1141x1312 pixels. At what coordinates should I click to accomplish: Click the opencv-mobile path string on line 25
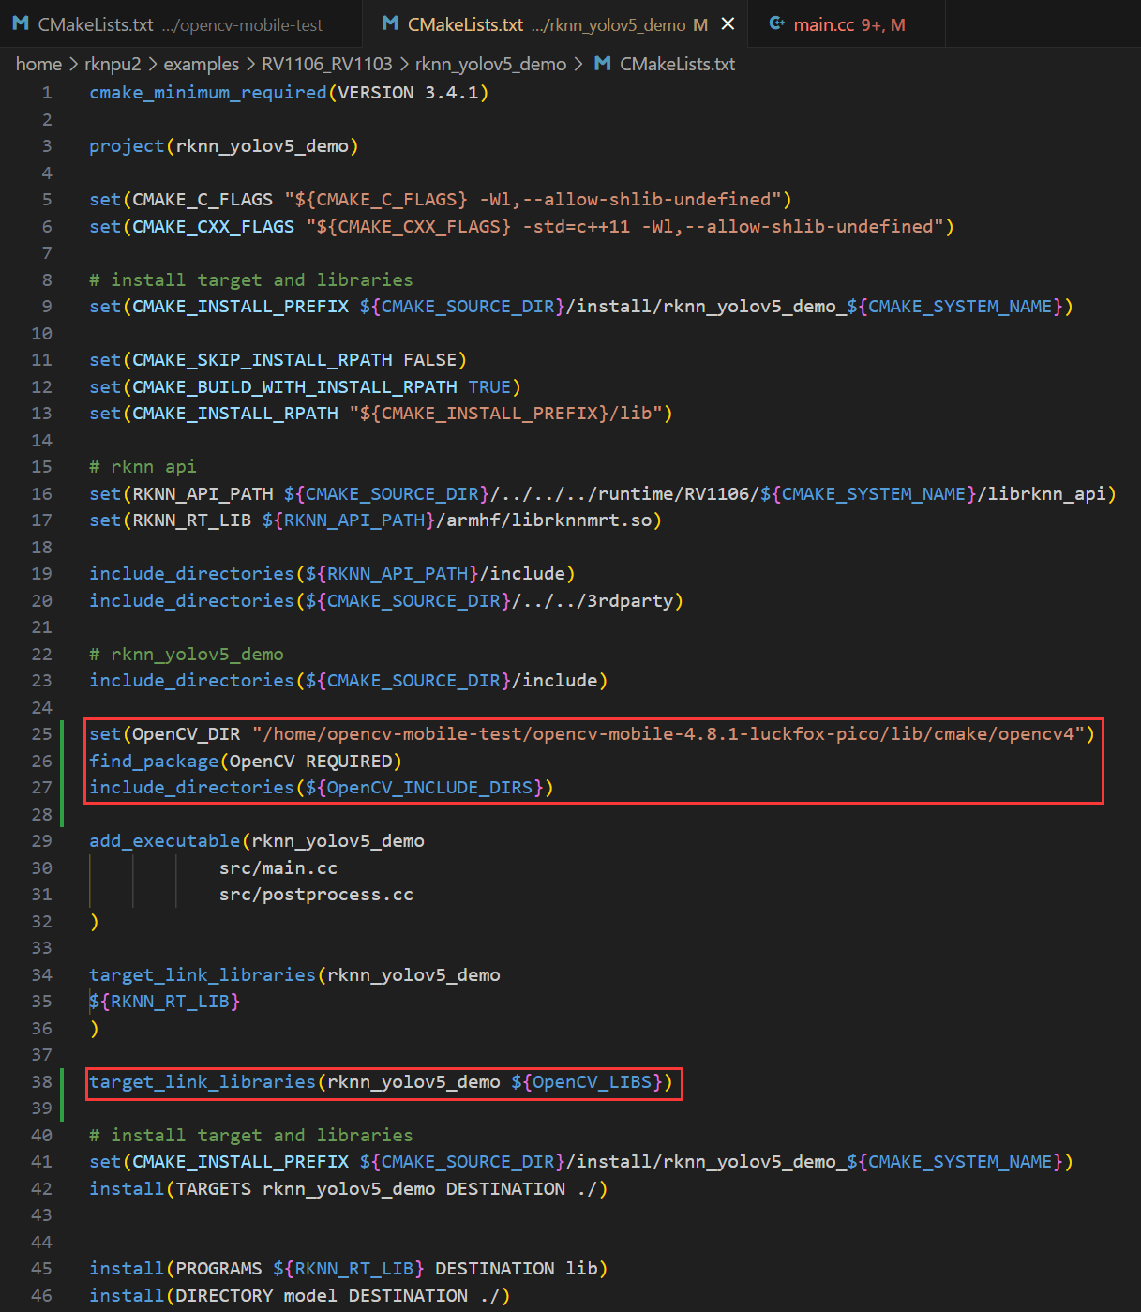pyautogui.click(x=668, y=734)
